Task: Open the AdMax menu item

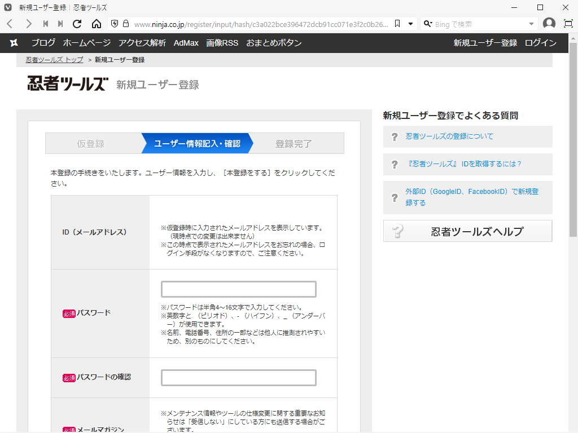Action: coord(186,43)
